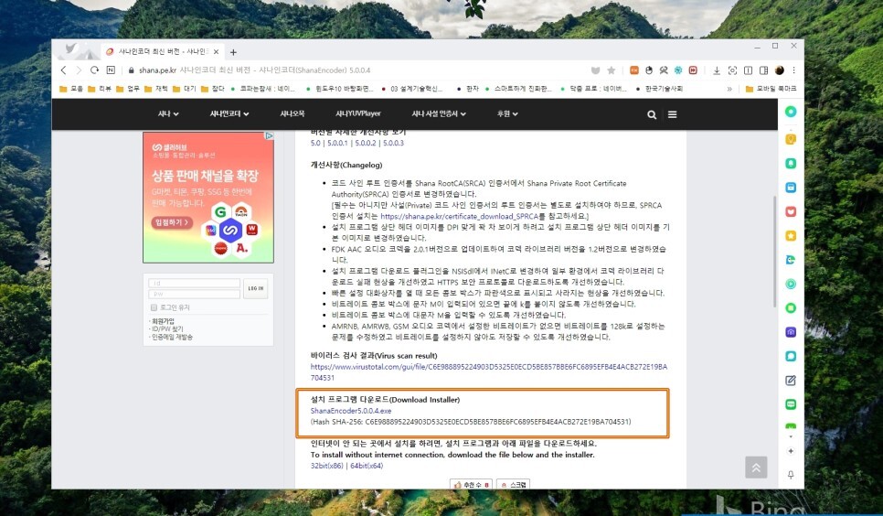
Task: Toggle the sidebar panel icon in toolbar
Action: click(763, 70)
